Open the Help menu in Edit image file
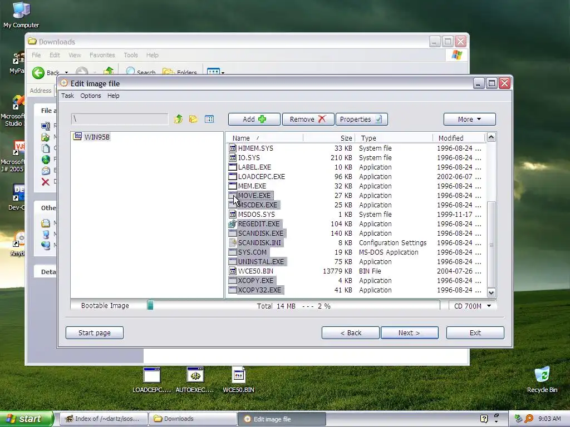This screenshot has height=427, width=570. (x=113, y=96)
